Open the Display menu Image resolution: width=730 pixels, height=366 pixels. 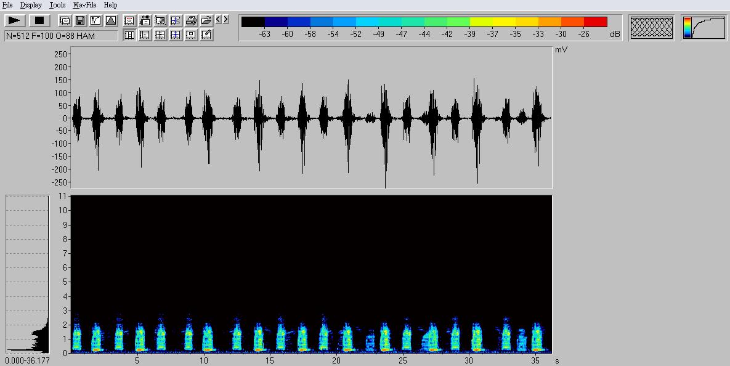click(31, 5)
